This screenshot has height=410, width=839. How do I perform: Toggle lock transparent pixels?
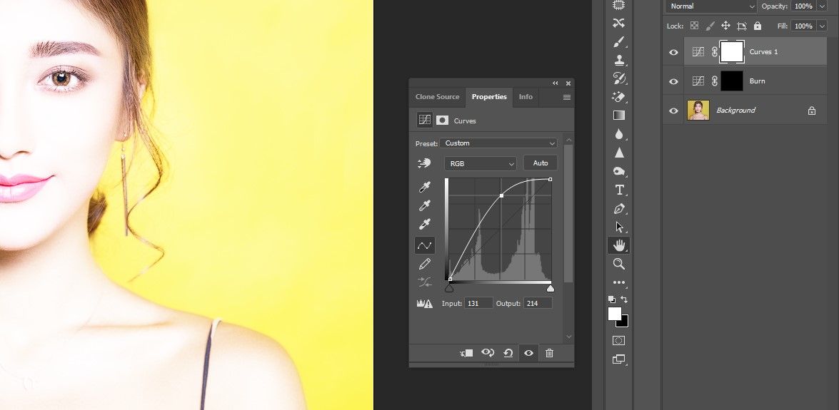pos(694,26)
